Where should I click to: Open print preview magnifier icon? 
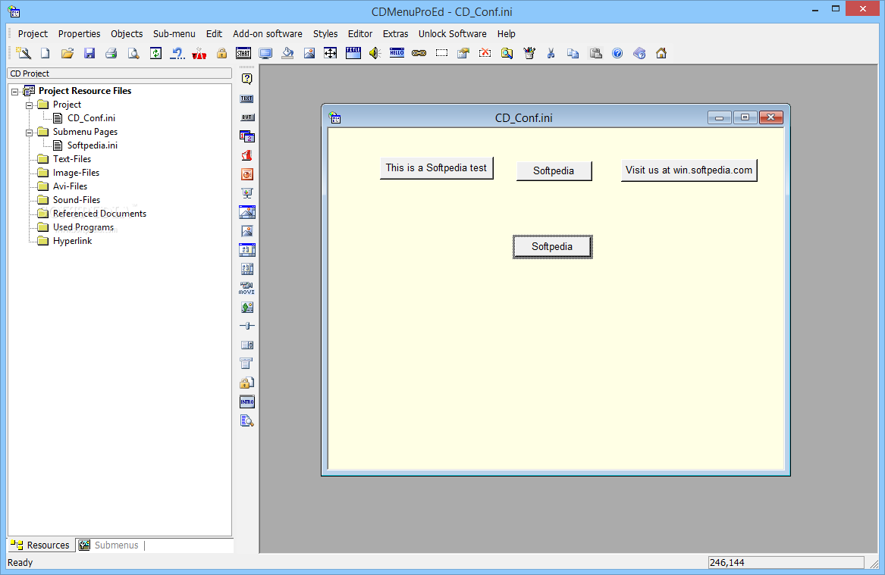point(133,53)
